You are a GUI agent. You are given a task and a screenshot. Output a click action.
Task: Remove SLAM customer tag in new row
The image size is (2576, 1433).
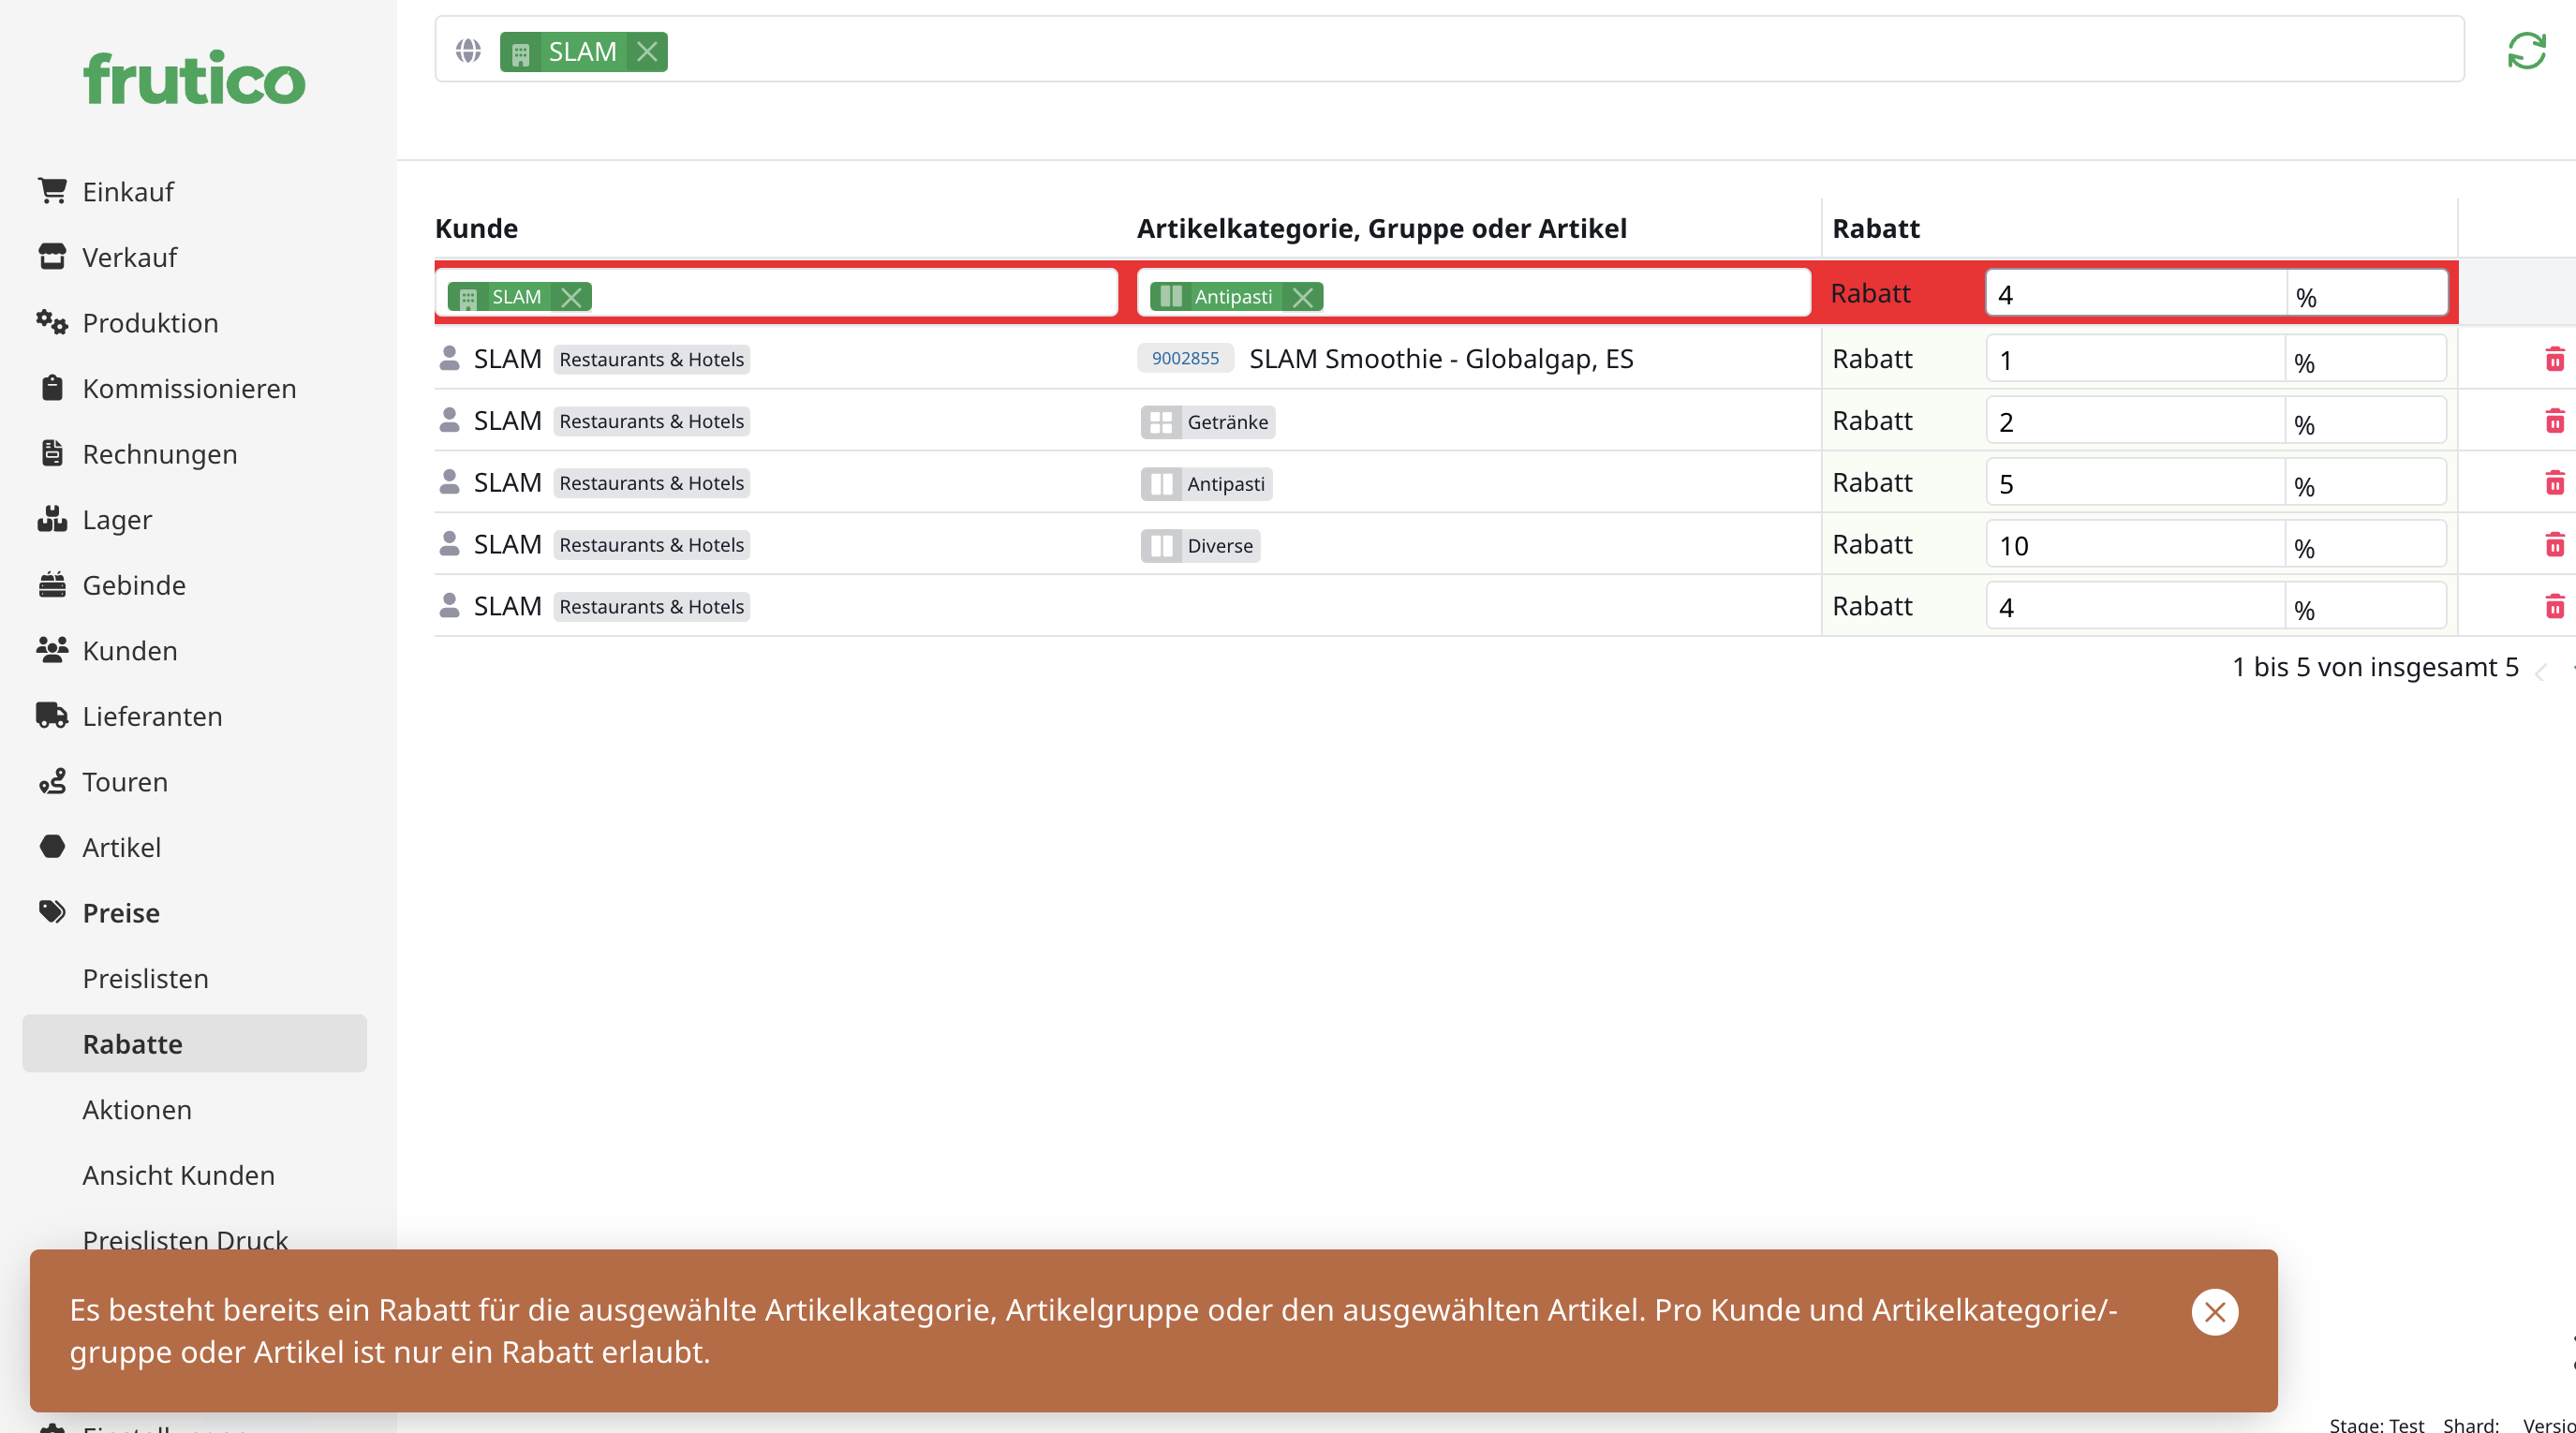pyautogui.click(x=571, y=297)
